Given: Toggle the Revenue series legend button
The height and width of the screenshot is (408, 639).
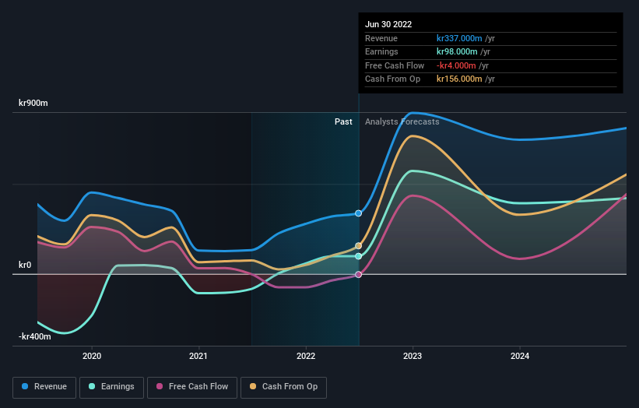Looking at the screenshot, I should coord(44,387).
